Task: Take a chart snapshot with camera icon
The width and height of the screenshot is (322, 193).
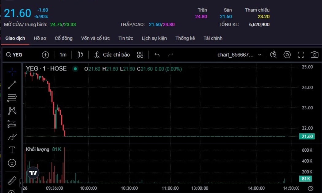Action: coord(314,55)
